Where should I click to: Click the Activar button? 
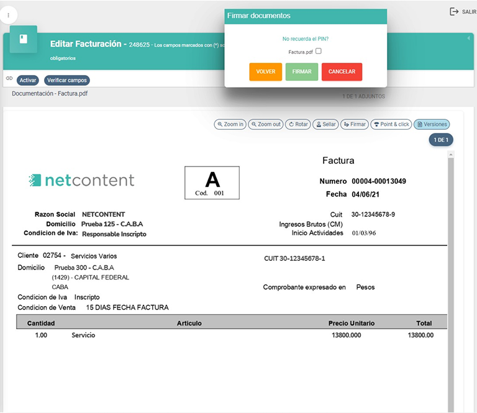27,80
